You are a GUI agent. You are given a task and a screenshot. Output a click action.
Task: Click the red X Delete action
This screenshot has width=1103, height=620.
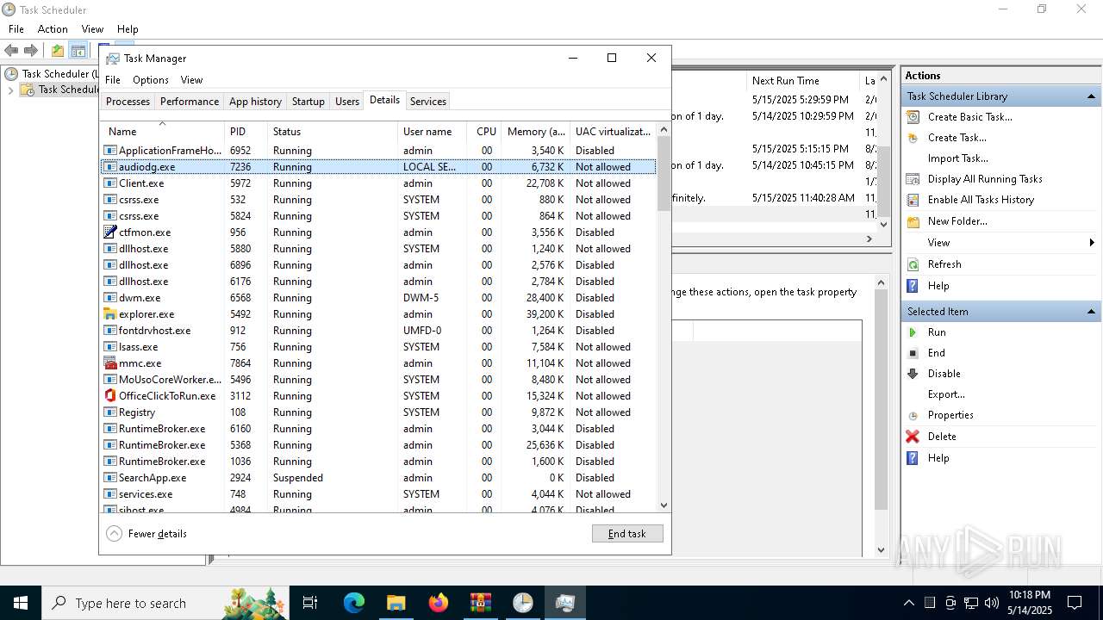tap(942, 437)
